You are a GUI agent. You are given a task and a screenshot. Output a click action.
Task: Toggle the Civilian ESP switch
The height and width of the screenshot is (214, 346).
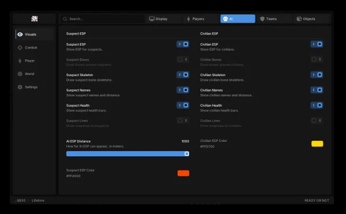point(317,44)
